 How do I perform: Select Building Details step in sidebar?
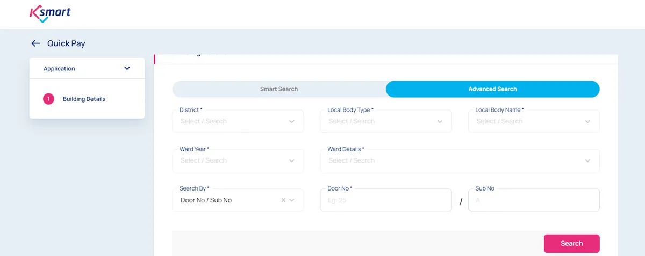click(84, 99)
